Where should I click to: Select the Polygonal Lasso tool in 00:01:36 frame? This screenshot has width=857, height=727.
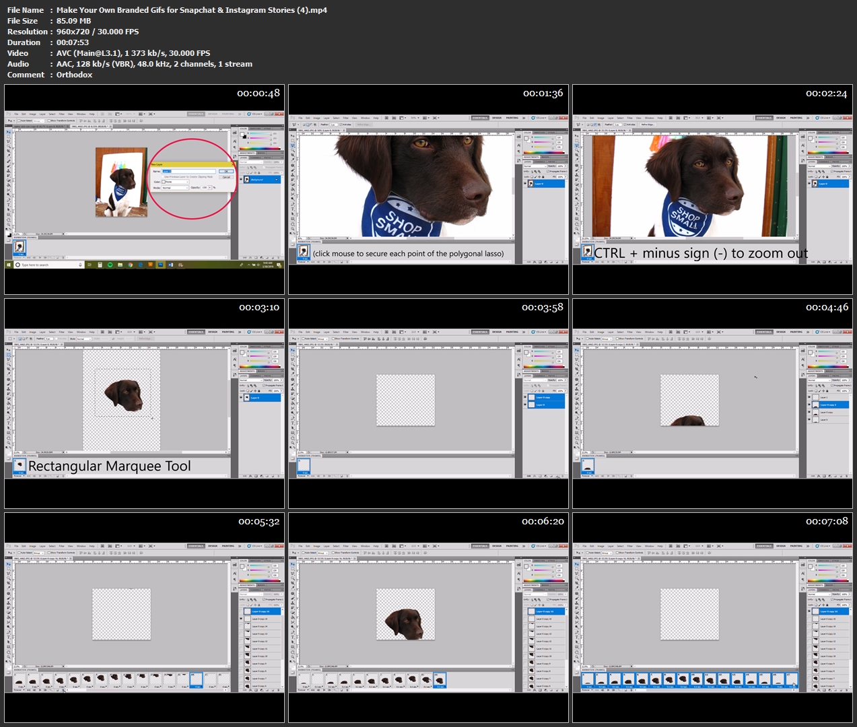293,145
